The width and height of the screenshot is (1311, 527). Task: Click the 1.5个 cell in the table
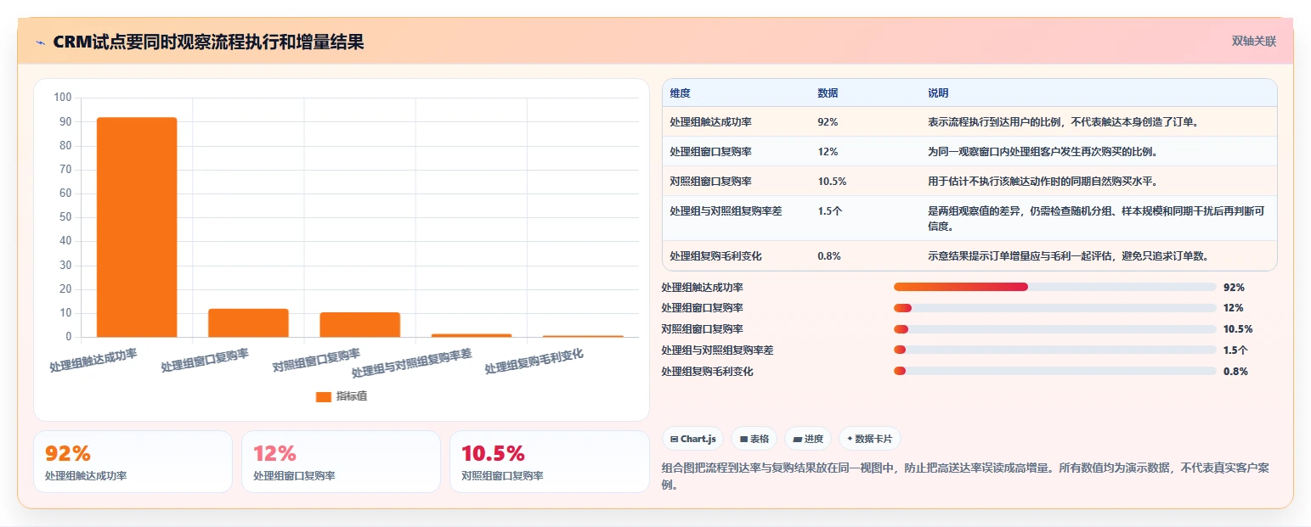(829, 210)
